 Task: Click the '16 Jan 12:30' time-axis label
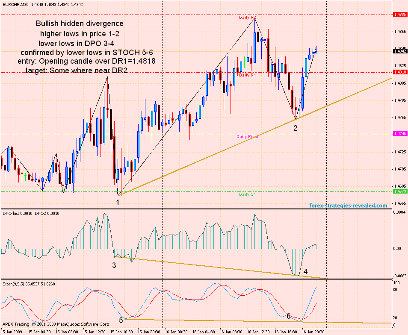[x=258, y=332]
